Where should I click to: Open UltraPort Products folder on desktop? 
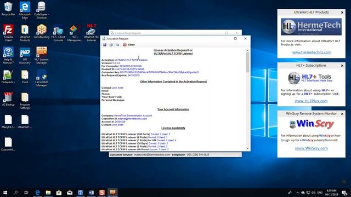tap(25, 33)
